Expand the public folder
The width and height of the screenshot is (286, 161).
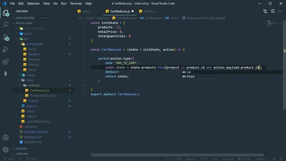click(x=29, y=34)
